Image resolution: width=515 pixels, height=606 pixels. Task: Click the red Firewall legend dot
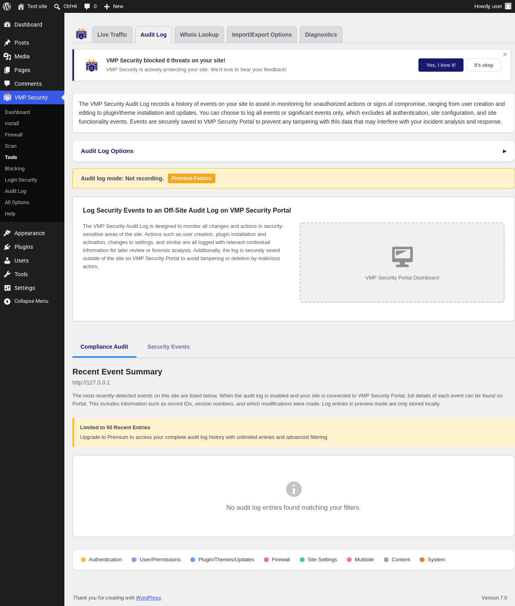(266, 560)
